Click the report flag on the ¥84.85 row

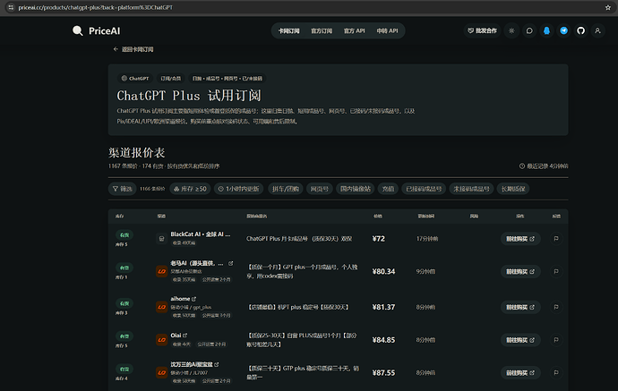pyautogui.click(x=556, y=340)
